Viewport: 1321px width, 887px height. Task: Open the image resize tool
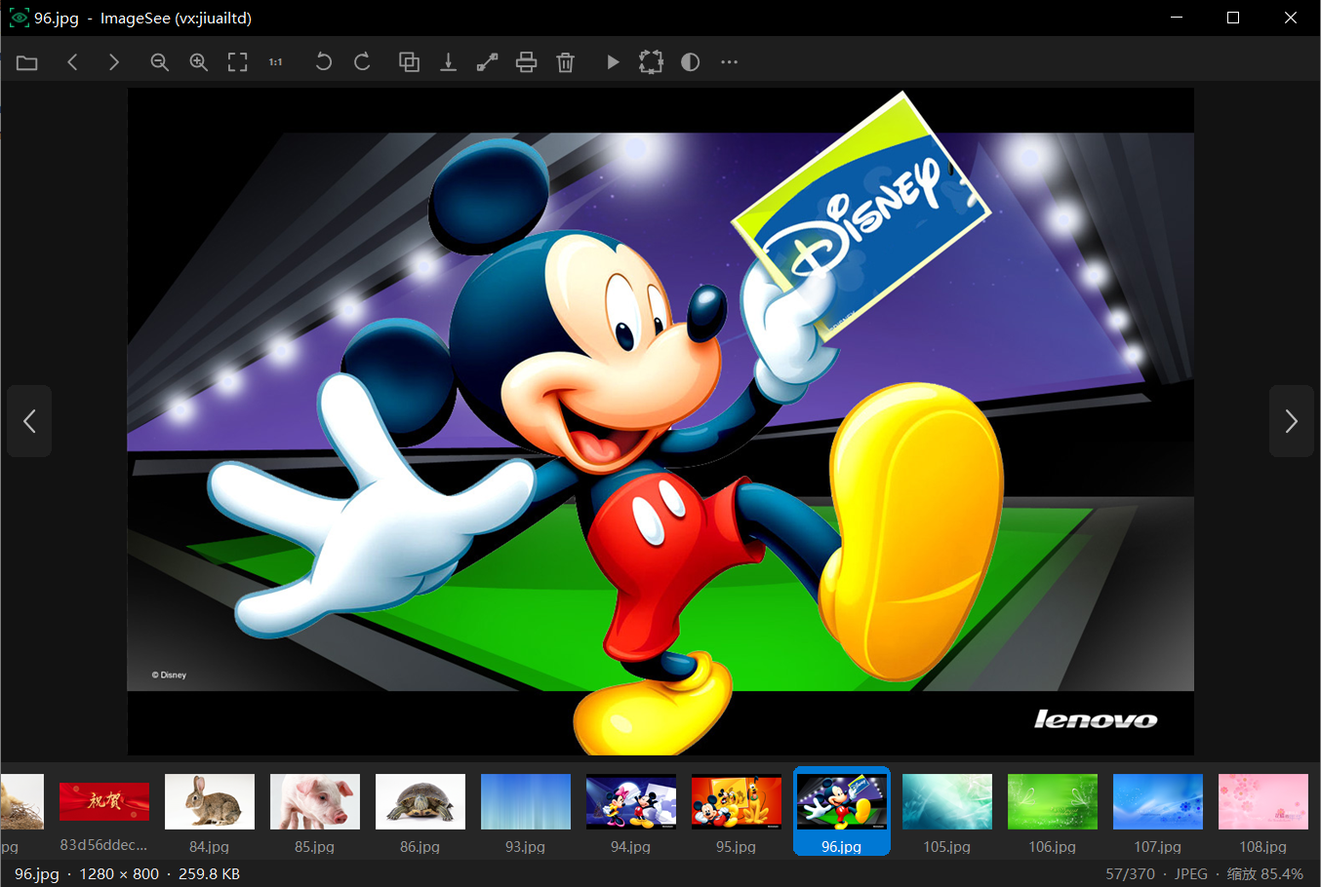pyautogui.click(x=488, y=62)
